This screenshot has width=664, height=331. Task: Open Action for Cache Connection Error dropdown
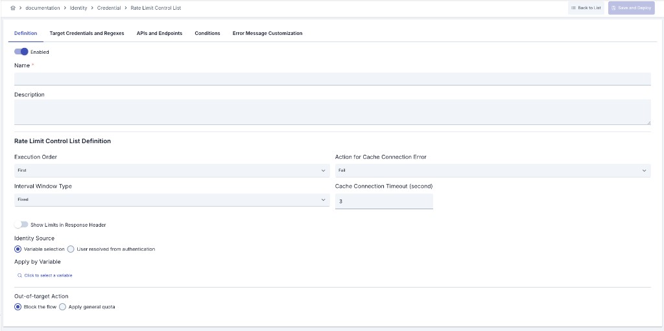pos(493,170)
